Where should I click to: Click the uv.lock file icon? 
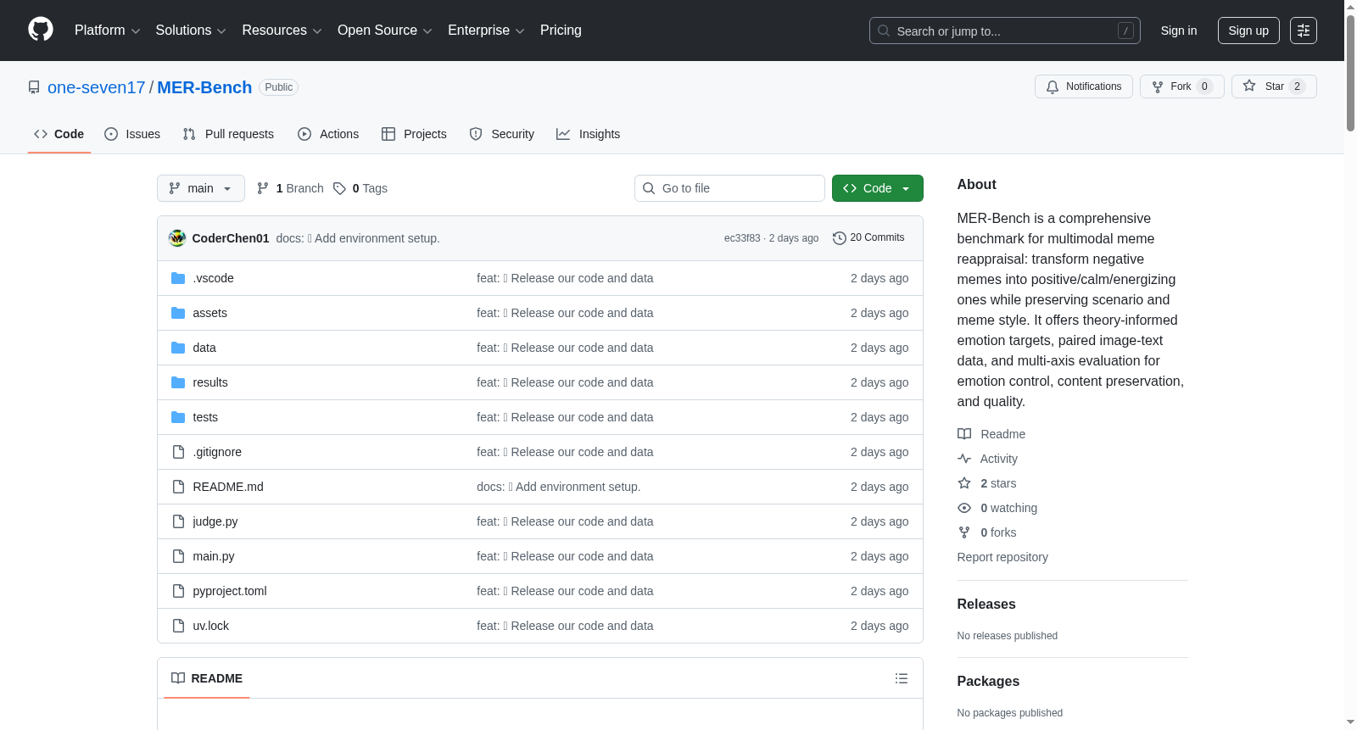point(178,626)
